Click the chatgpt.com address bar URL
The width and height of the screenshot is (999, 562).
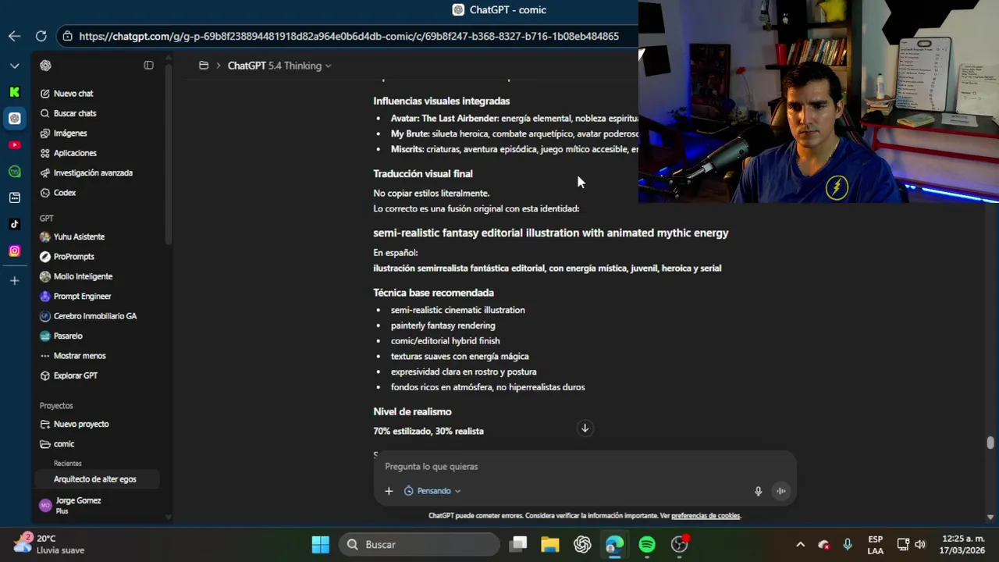(x=349, y=36)
